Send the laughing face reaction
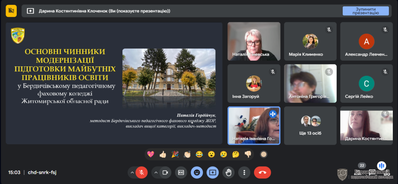398x184 pixels. (x=199, y=154)
